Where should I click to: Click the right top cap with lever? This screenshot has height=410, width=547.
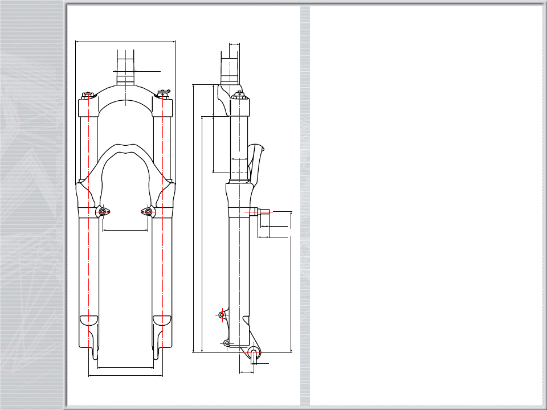(164, 93)
